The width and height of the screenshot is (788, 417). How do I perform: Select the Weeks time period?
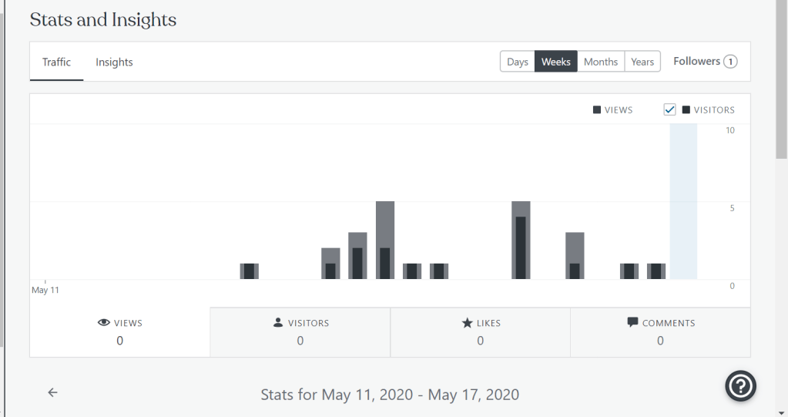click(556, 62)
